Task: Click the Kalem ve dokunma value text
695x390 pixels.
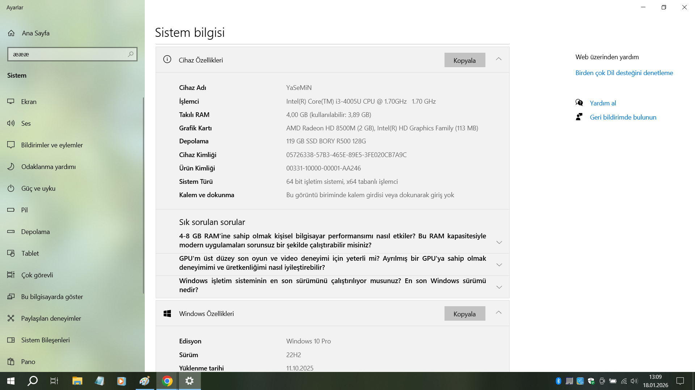Action: pyautogui.click(x=370, y=195)
